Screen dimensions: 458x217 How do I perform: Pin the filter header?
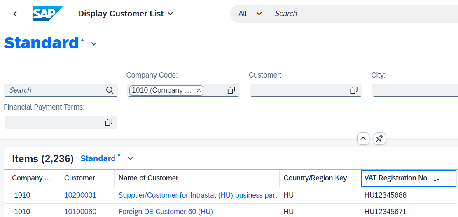[x=379, y=139]
